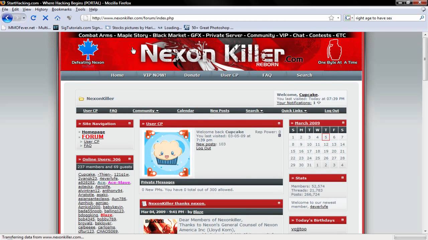Open Calendar in the navbar
The height and width of the screenshot is (240, 428).
(186, 111)
